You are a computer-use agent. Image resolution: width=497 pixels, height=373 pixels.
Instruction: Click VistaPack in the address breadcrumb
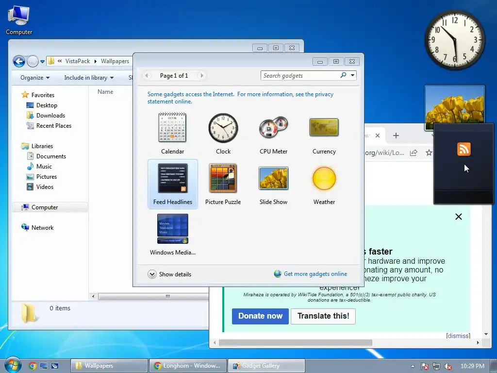point(78,61)
